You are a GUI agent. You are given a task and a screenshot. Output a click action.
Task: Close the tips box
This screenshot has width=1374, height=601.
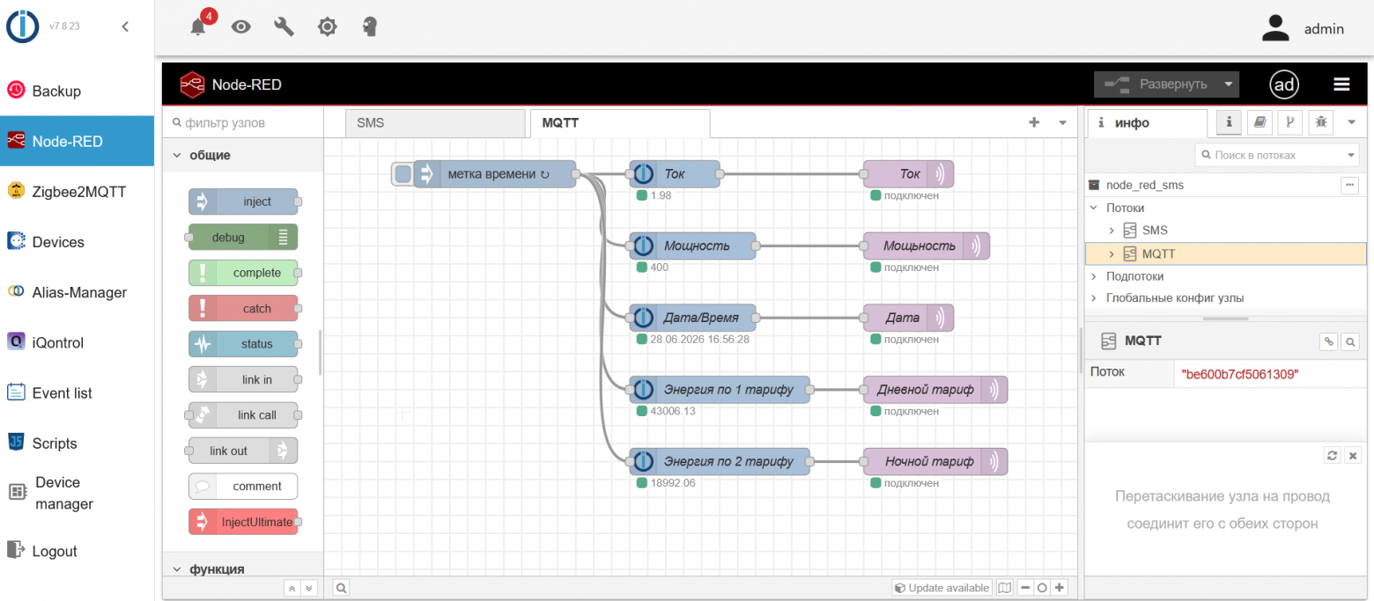pos(1354,455)
